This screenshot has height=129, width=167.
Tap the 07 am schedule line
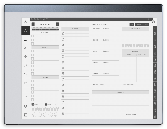[77, 34]
